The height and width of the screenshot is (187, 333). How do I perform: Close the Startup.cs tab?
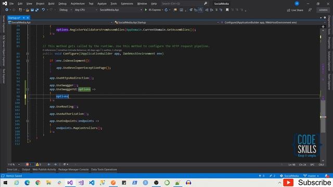[x=28, y=18]
